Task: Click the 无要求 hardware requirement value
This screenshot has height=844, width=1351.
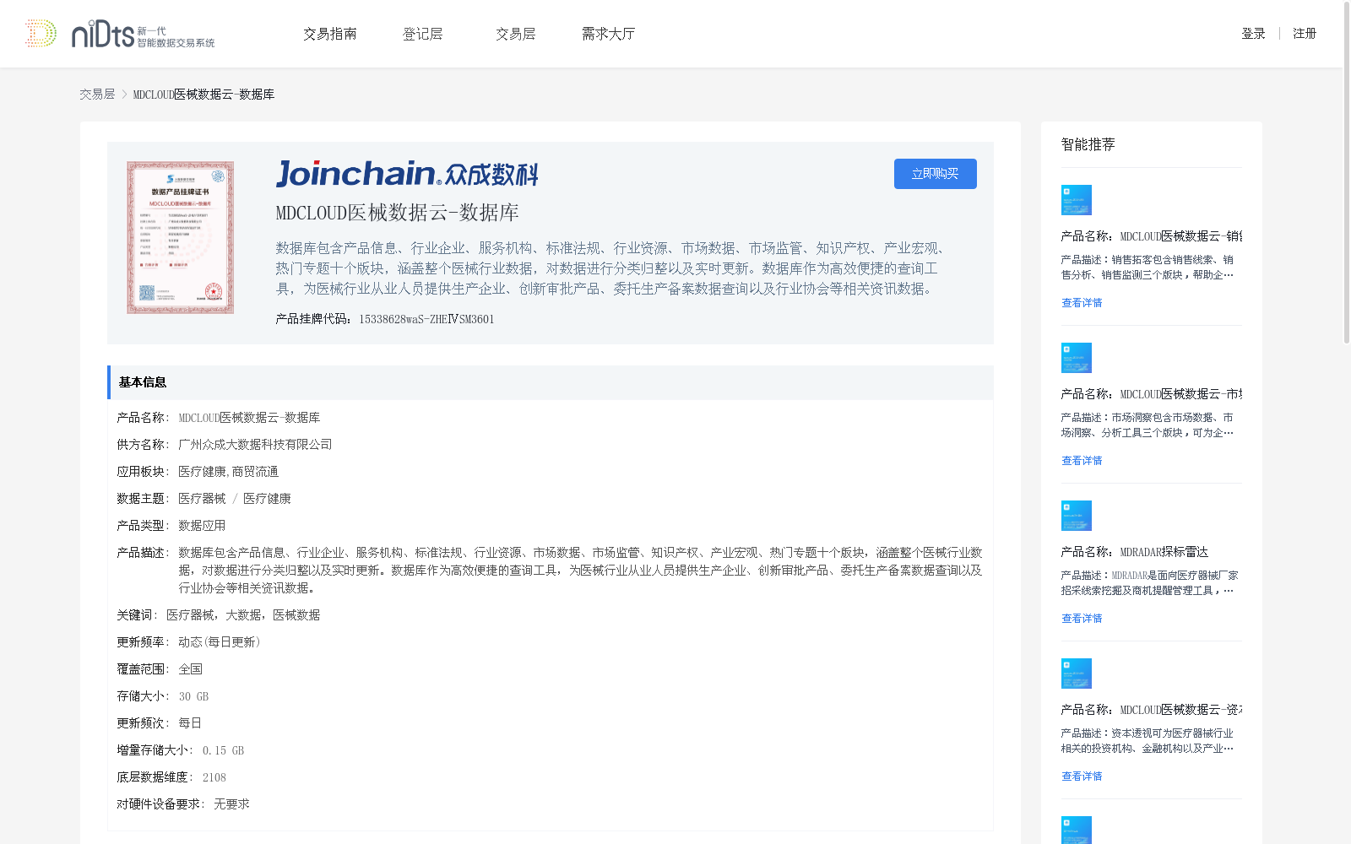Action: click(231, 804)
